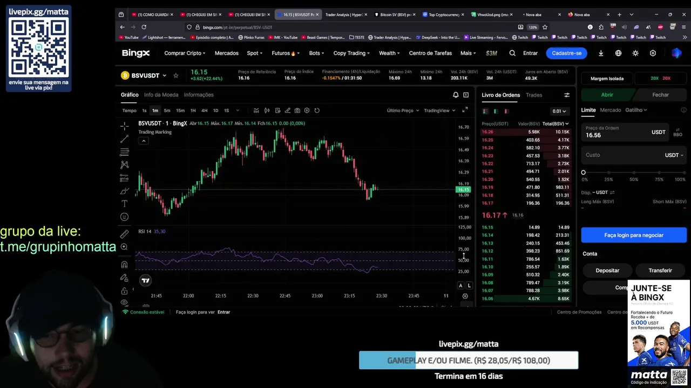This screenshot has height=388, width=691.
Task: Open Futuros menu
Action: [x=284, y=53]
